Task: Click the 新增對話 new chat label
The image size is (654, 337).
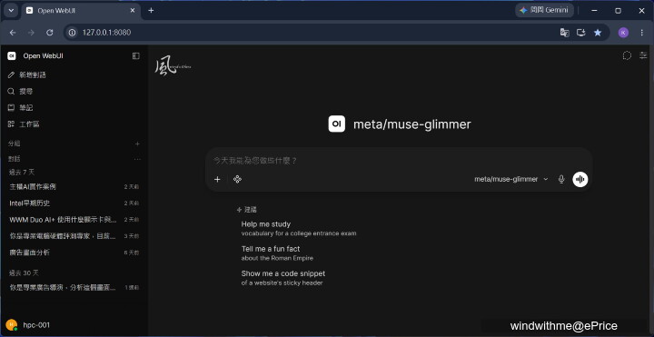Action: pyautogui.click(x=33, y=75)
